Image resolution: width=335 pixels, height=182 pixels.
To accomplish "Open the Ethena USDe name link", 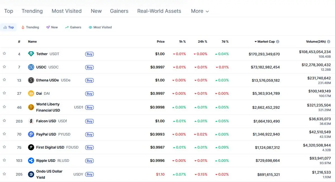I will pos(53,80).
